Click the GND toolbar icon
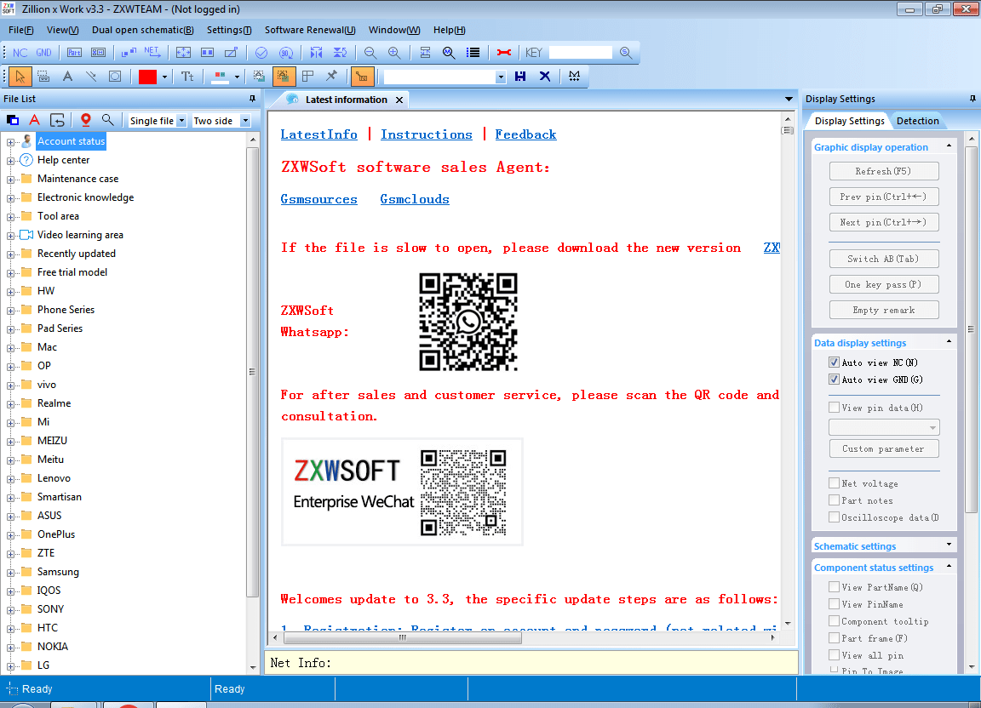 pyautogui.click(x=43, y=53)
